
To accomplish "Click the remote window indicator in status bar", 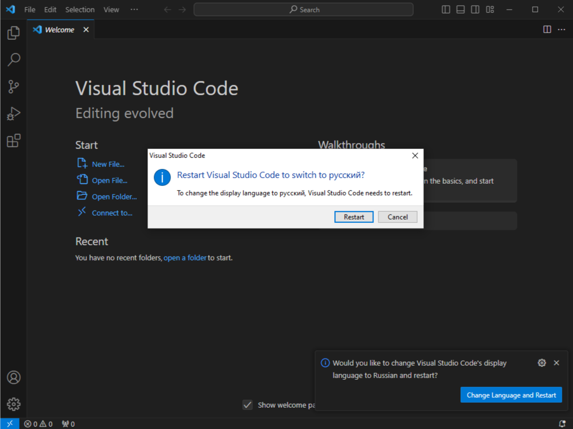I will [x=10, y=423].
